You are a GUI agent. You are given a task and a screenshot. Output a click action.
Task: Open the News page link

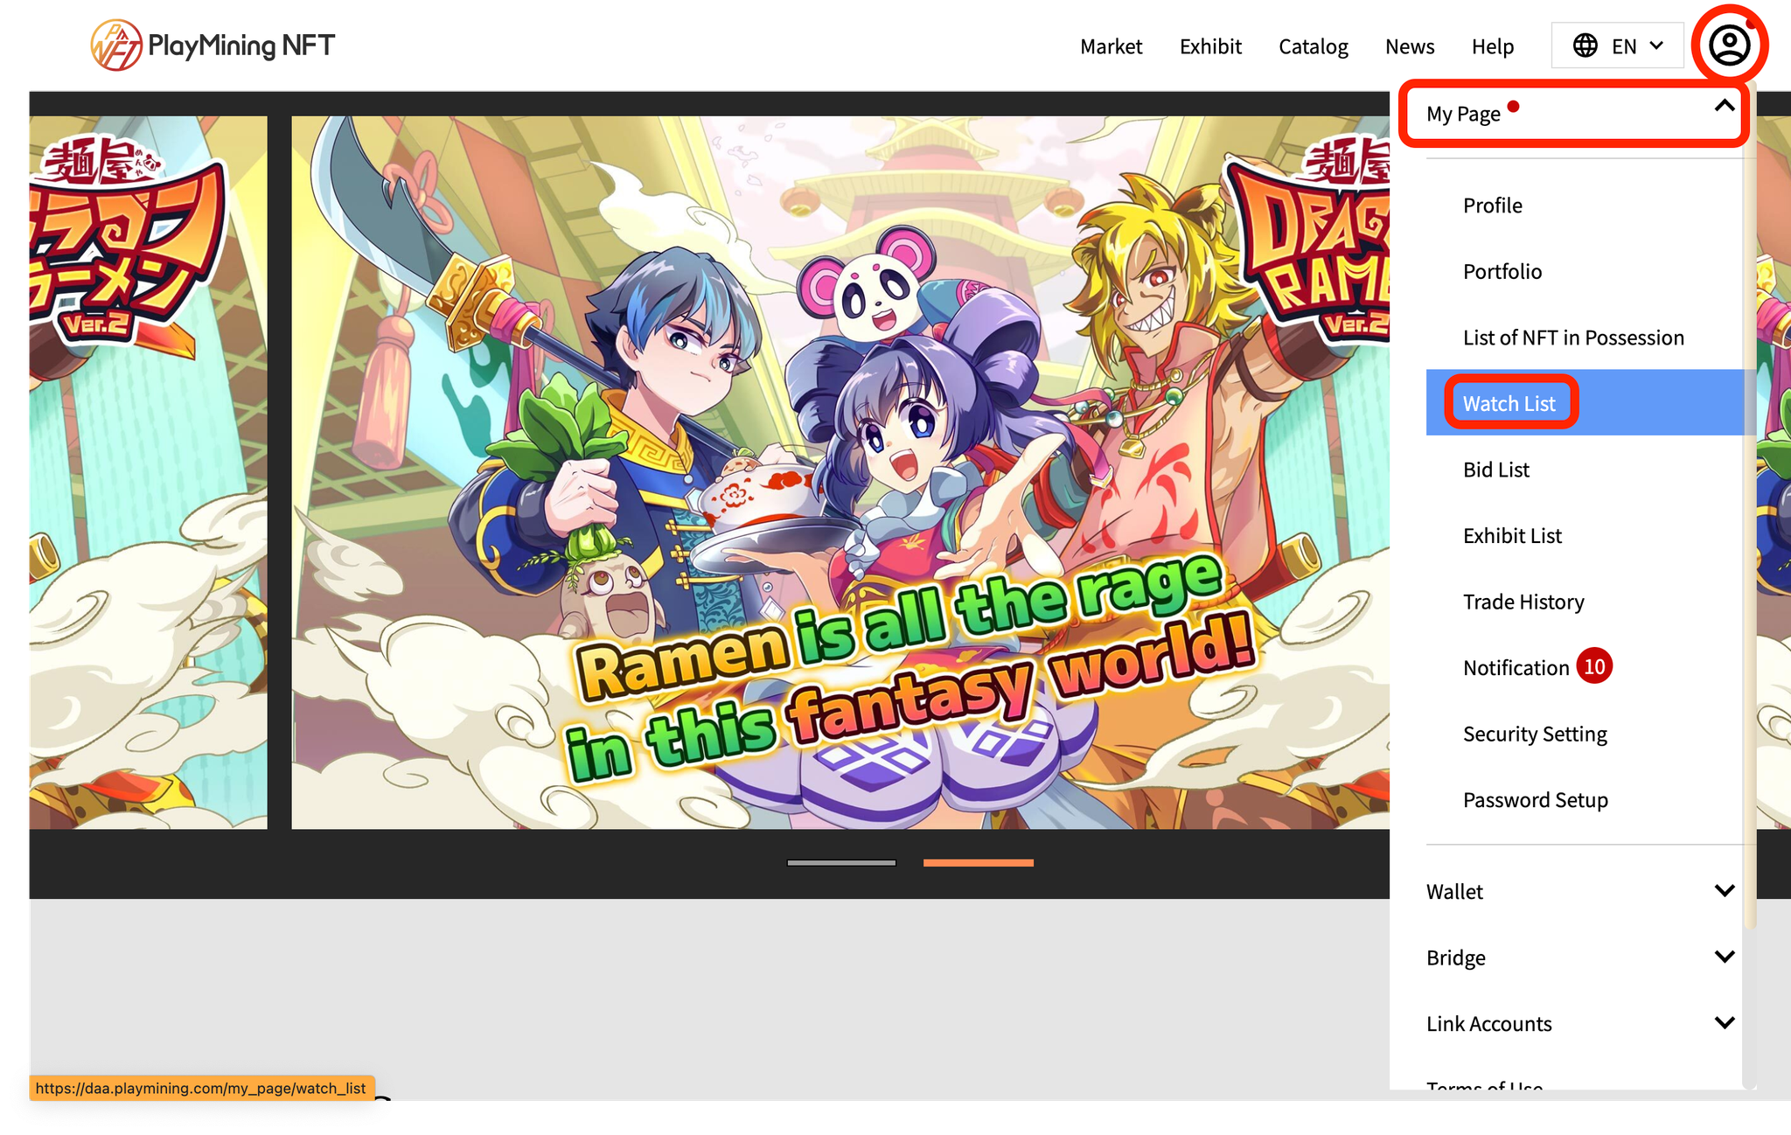pyautogui.click(x=1409, y=46)
